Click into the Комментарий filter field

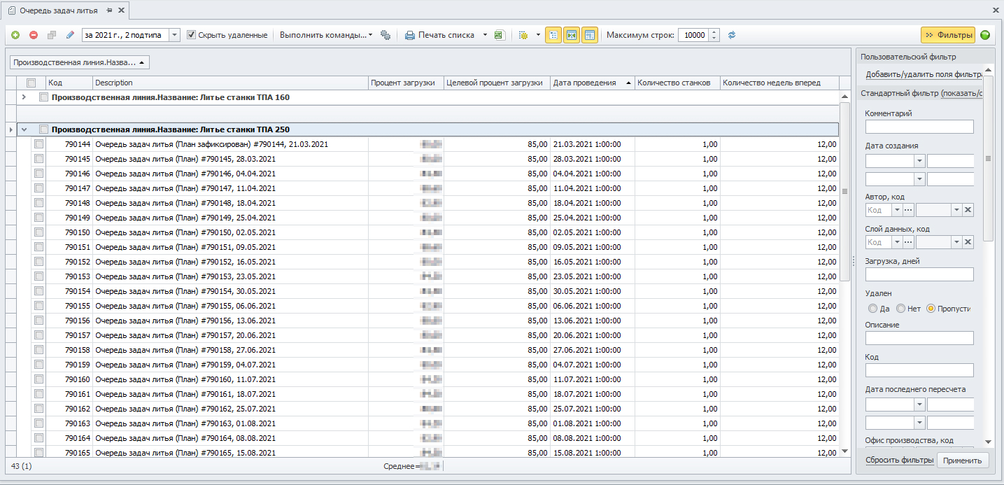tap(919, 127)
